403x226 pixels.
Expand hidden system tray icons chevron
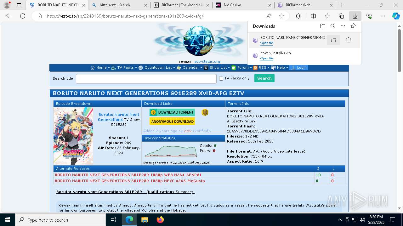(x=339, y=220)
